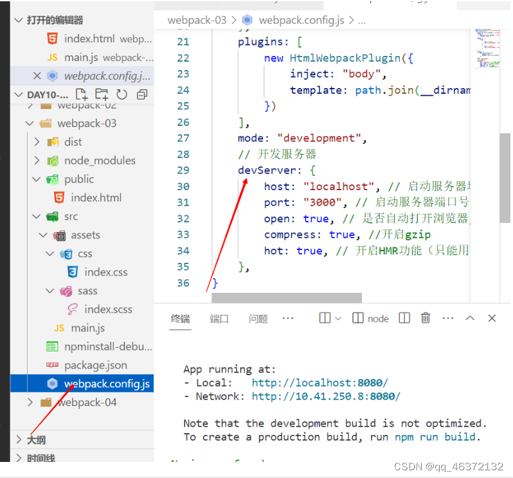Click the New File icon in explorer header
513x478 pixels.
pos(82,94)
